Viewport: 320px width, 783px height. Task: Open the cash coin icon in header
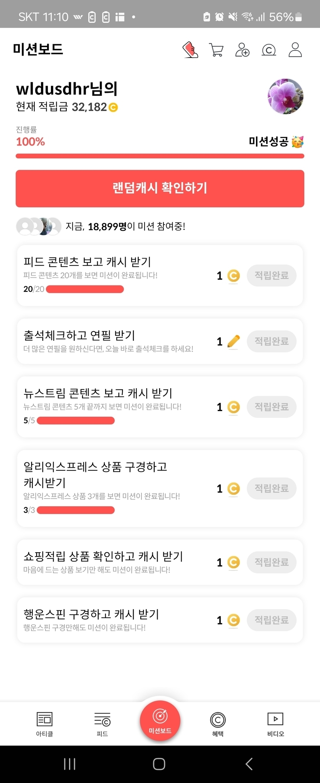[269, 50]
